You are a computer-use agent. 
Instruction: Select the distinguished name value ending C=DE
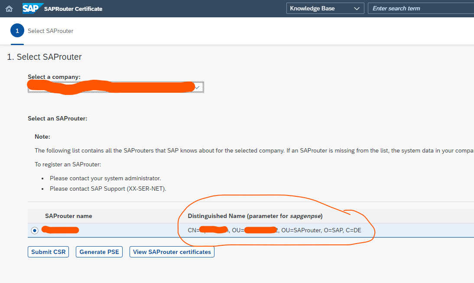pyautogui.click(x=275, y=231)
